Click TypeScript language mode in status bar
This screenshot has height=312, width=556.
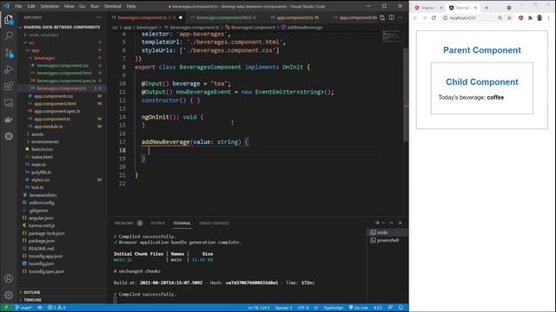pyautogui.click(x=333, y=308)
